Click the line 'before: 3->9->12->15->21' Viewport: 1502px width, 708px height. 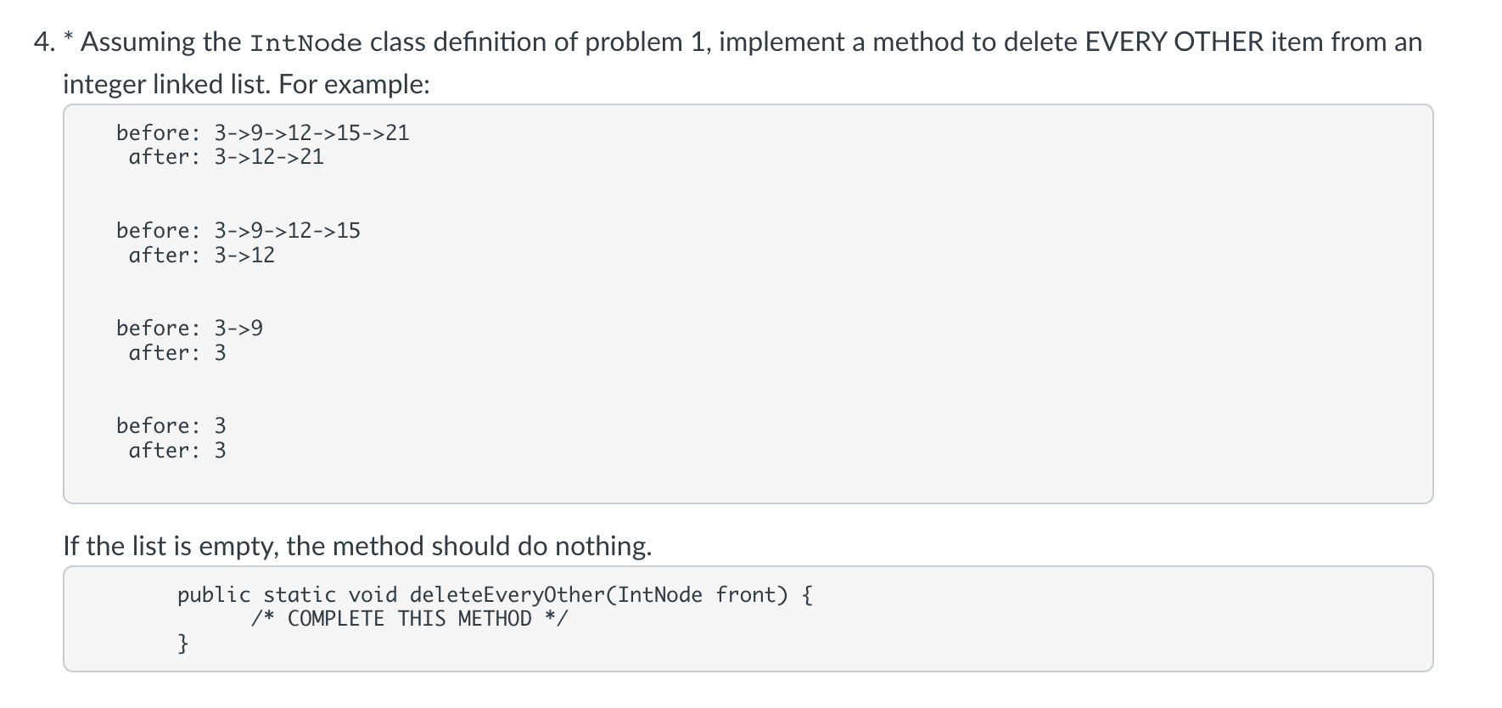(x=263, y=132)
